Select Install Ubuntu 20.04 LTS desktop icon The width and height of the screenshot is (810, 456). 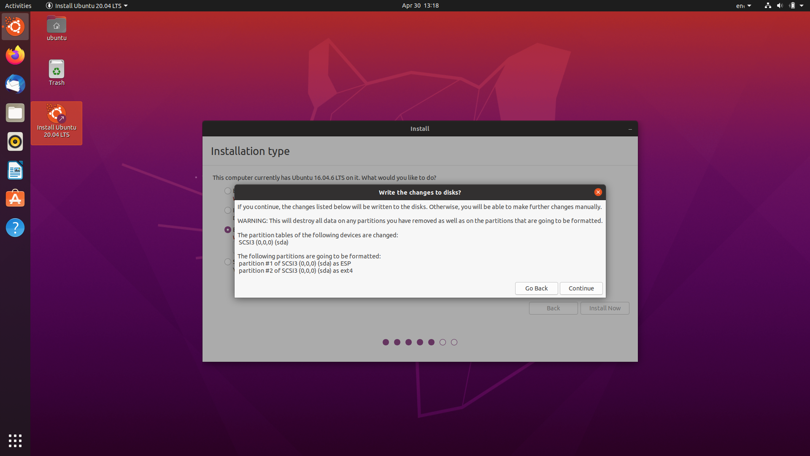point(57,123)
